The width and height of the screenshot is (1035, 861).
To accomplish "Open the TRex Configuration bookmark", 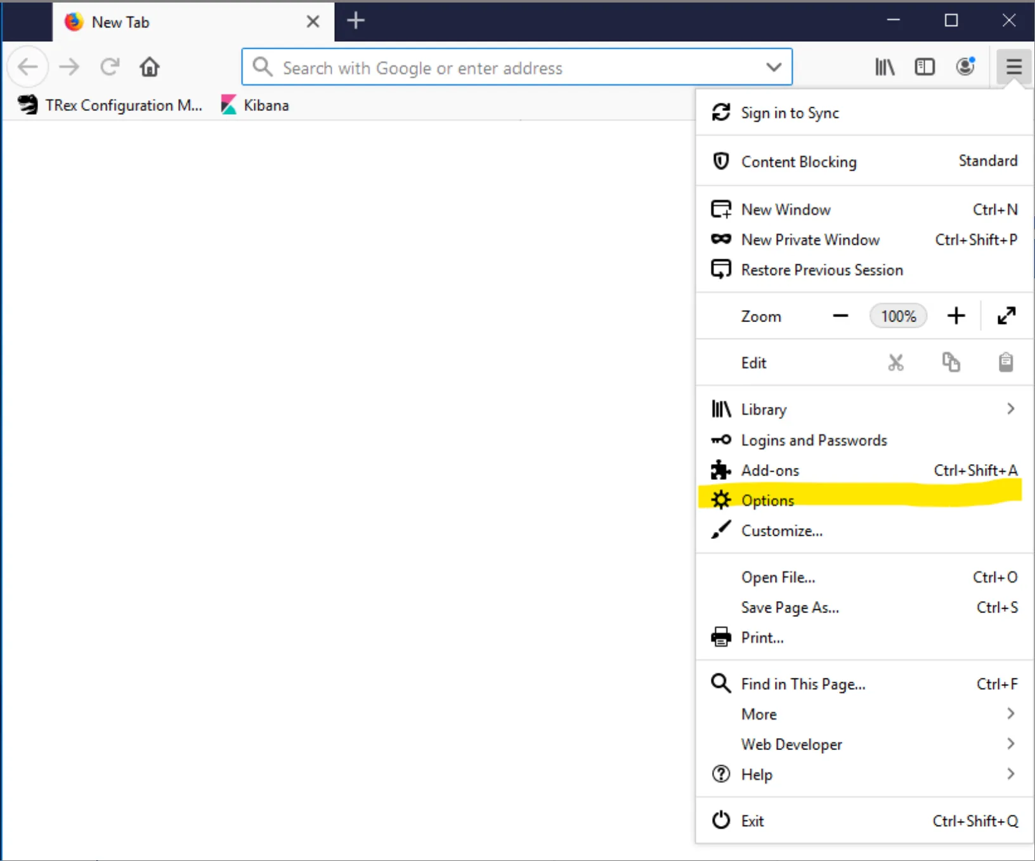I will click(x=109, y=105).
